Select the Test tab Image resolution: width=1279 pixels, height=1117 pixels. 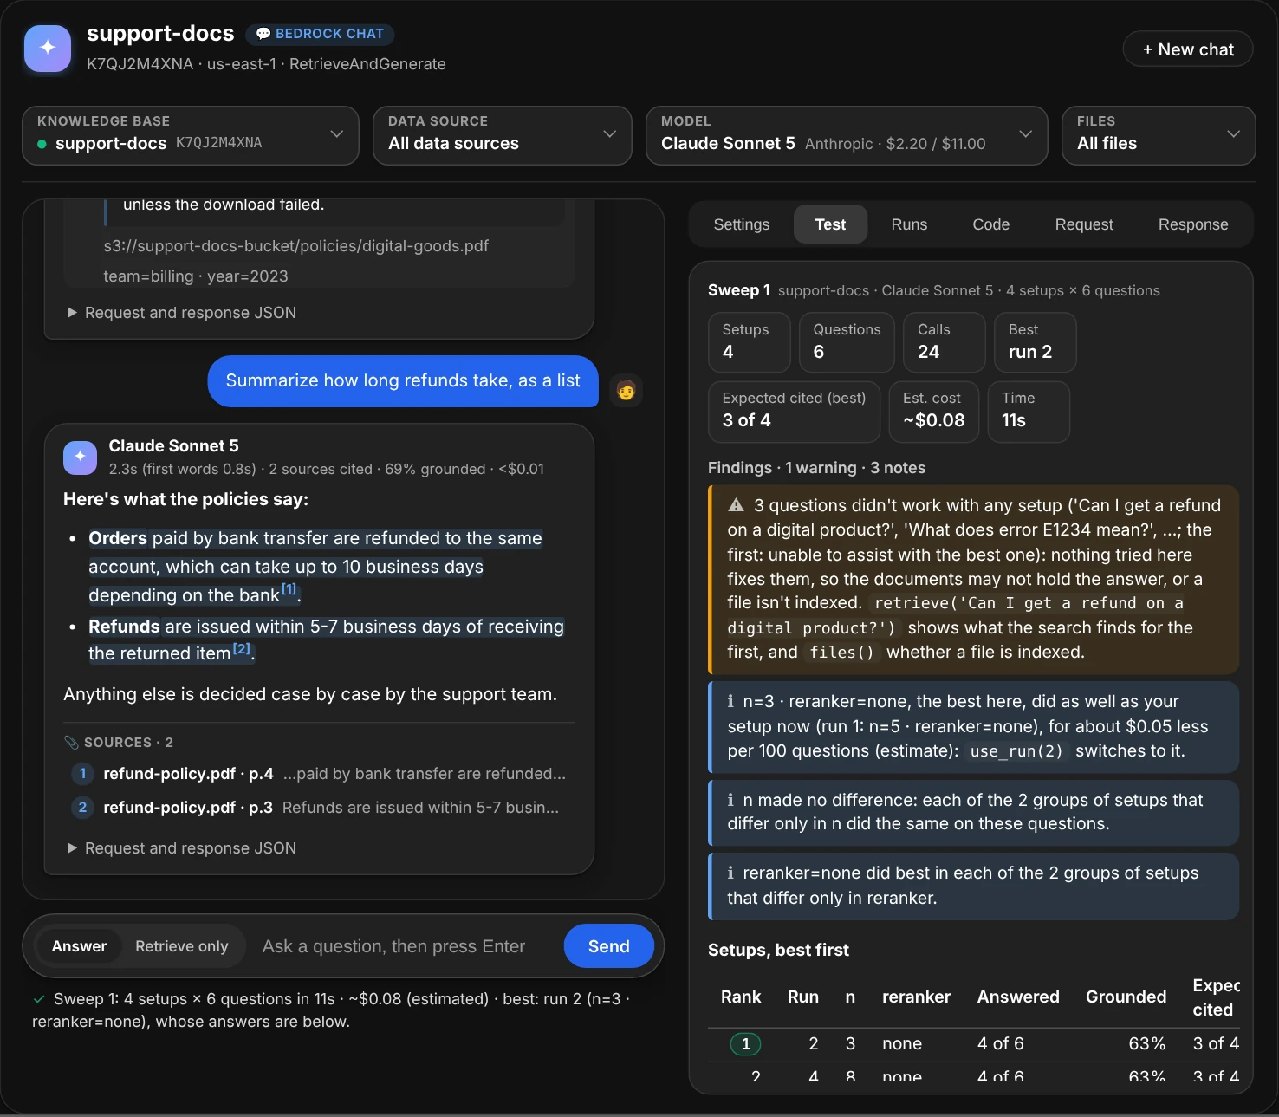pyautogui.click(x=830, y=224)
